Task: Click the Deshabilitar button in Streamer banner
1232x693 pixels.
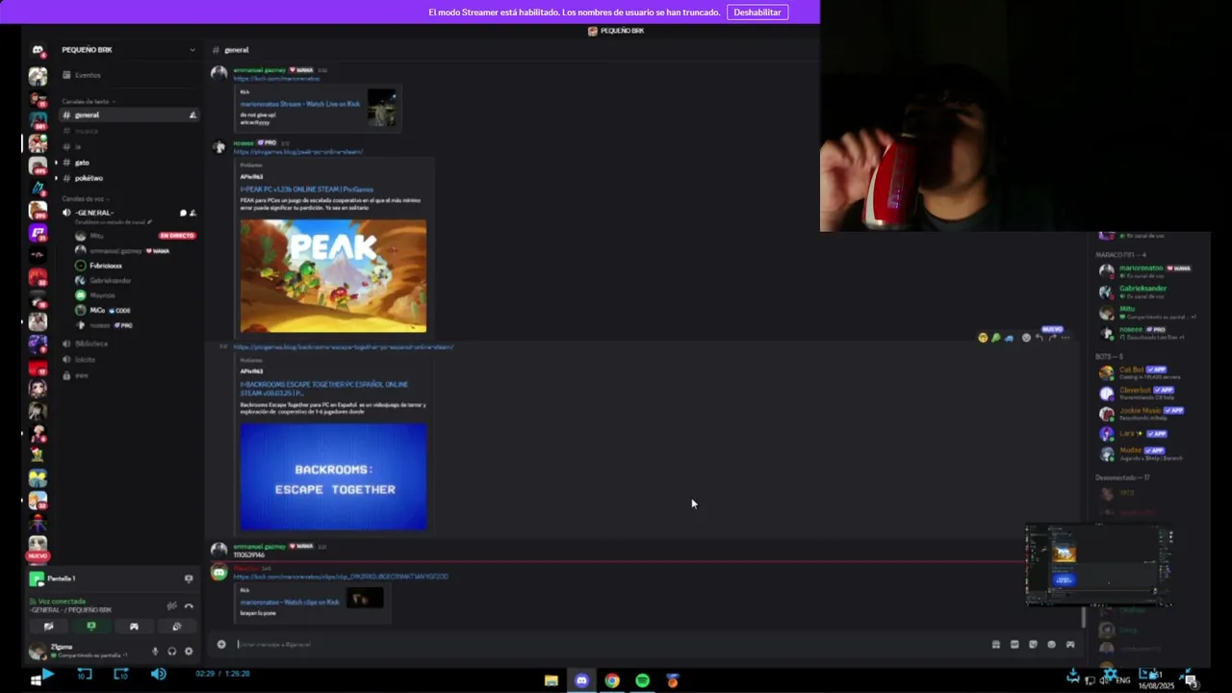Action: coord(757,13)
